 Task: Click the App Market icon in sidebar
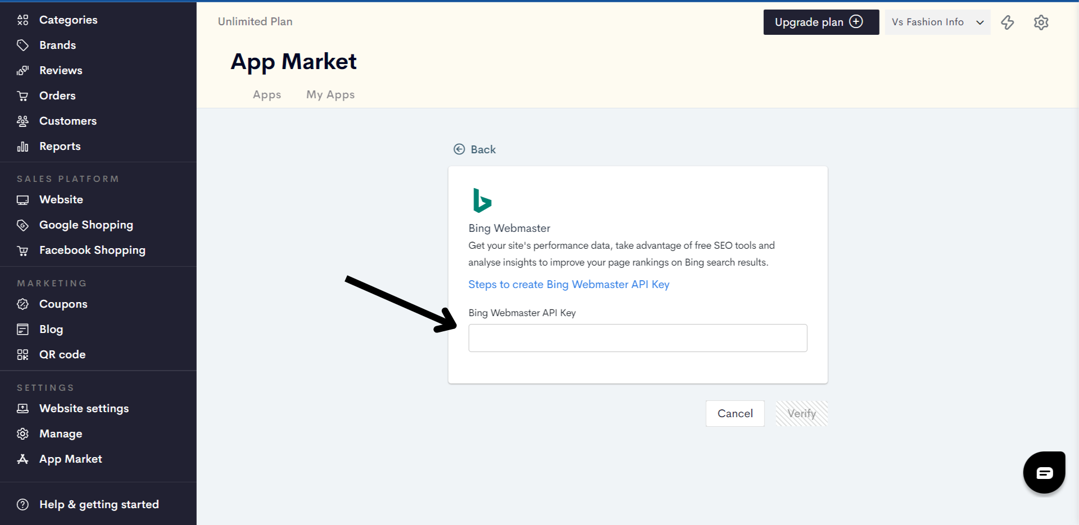pyautogui.click(x=22, y=459)
